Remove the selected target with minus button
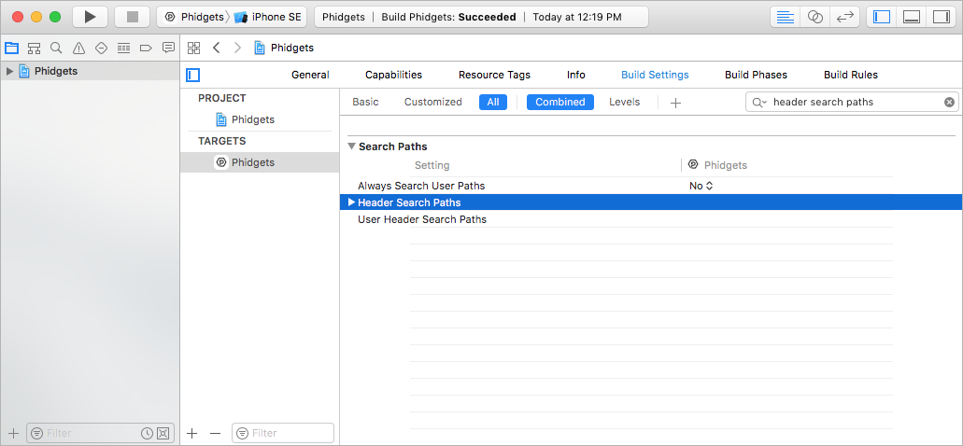The height and width of the screenshot is (446, 963). (215, 433)
